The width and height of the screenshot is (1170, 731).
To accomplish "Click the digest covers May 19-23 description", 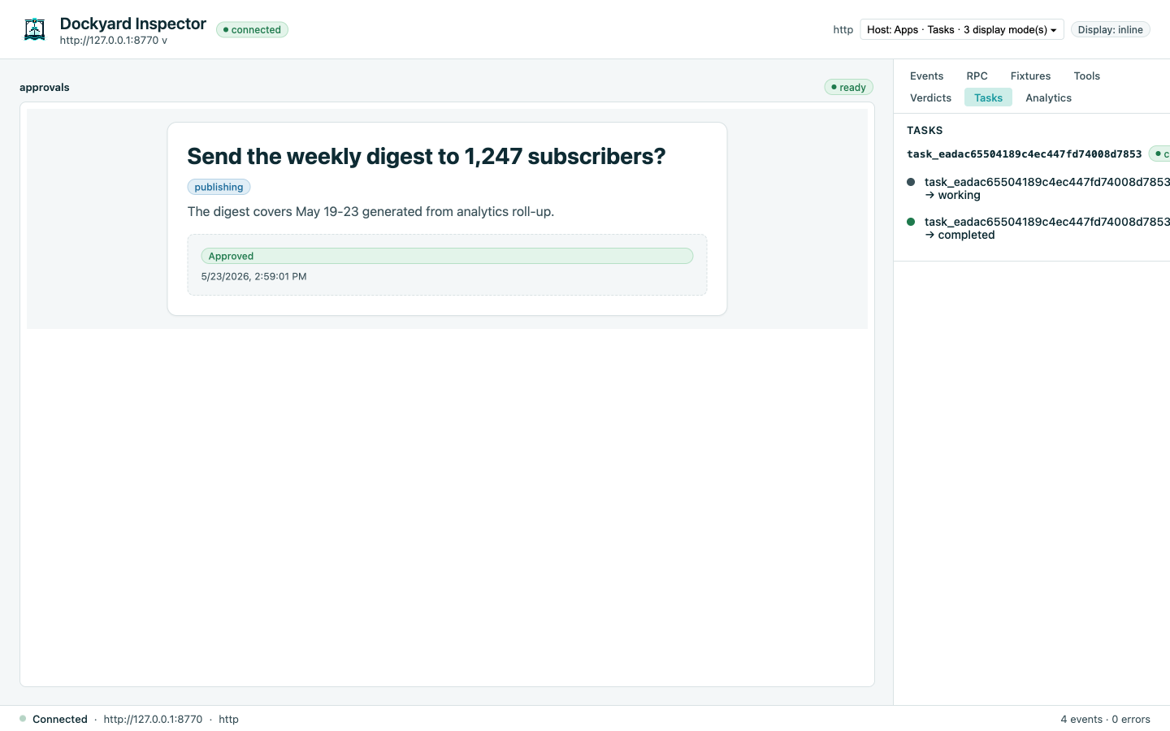I will pos(370,211).
